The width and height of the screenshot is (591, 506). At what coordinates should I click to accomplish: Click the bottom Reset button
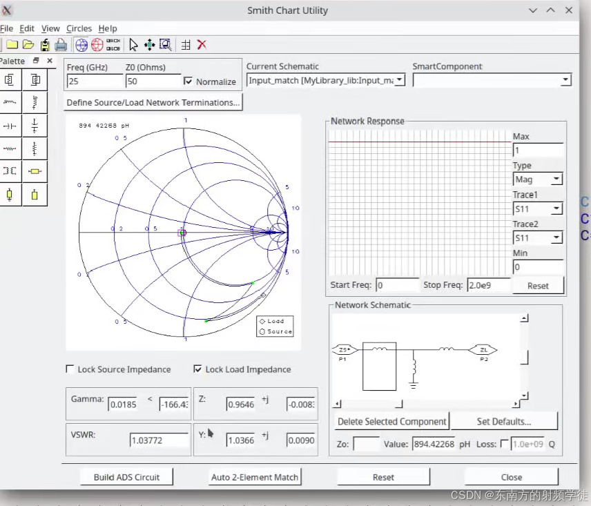(x=383, y=477)
